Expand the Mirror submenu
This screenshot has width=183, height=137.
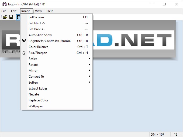[x=57, y=71]
